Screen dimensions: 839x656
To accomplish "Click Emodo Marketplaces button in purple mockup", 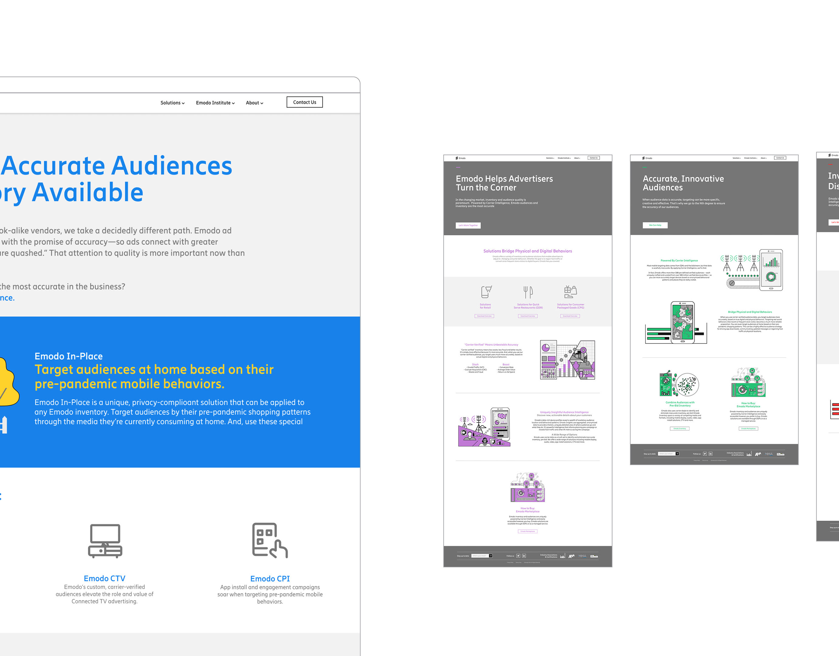I will pos(528,531).
